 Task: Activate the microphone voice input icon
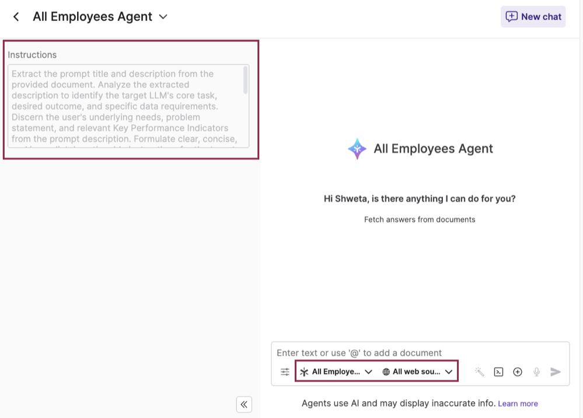pyautogui.click(x=536, y=371)
